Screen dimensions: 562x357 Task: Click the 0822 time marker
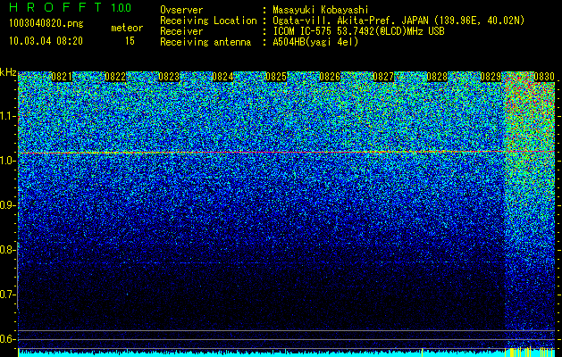115,77
